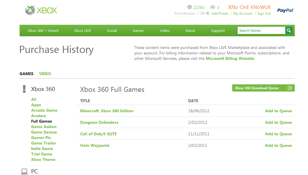Open the Xbox LIVE menu
Viewport: 308px width, 175px height.
point(83,31)
